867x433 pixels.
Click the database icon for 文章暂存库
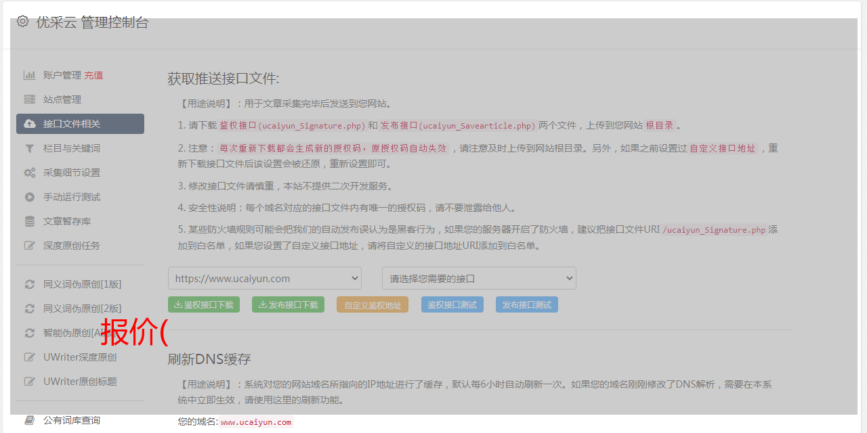pyautogui.click(x=30, y=221)
